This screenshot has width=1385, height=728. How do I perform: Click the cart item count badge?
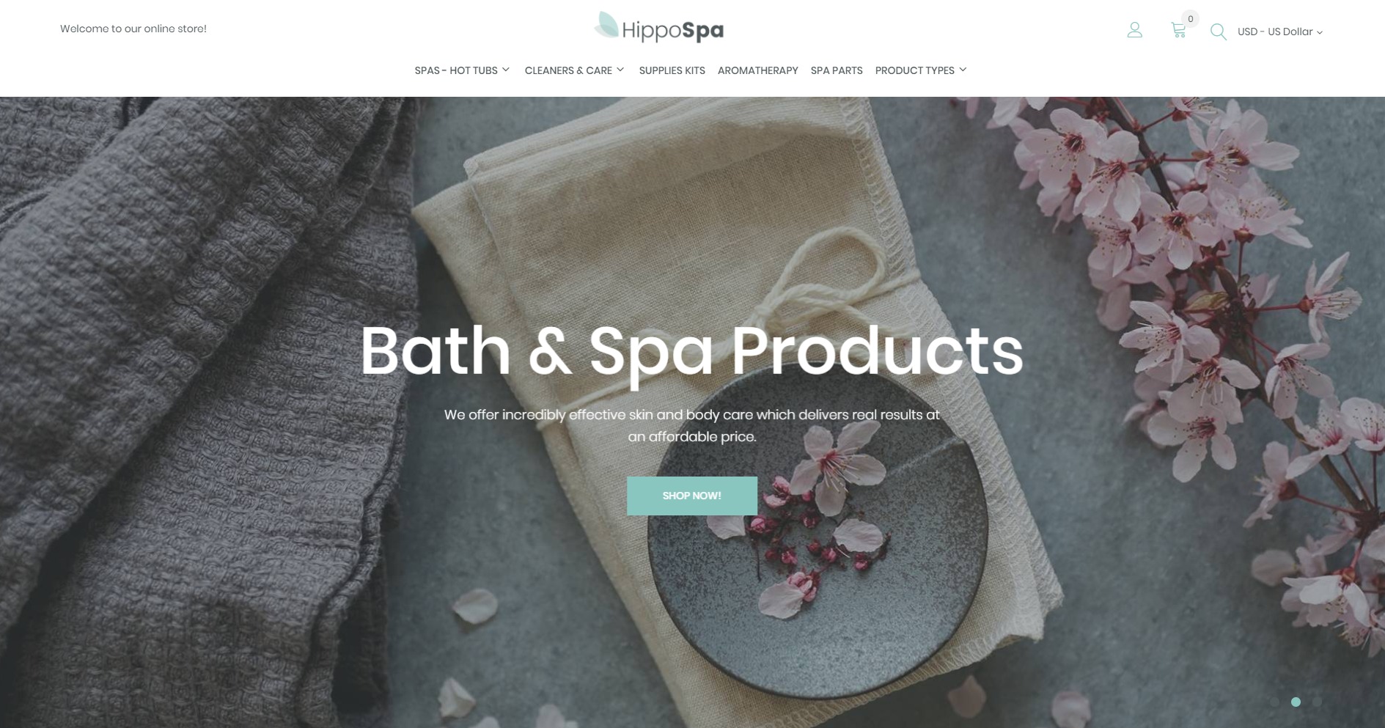pos(1190,19)
